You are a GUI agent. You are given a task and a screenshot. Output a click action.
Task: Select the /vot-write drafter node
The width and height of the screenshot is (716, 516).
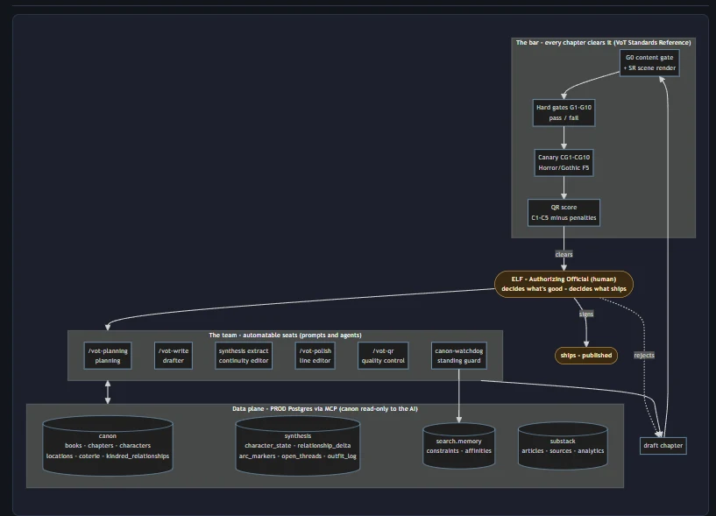coord(173,356)
